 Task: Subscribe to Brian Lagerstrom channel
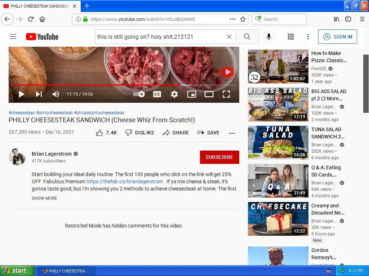tap(219, 157)
